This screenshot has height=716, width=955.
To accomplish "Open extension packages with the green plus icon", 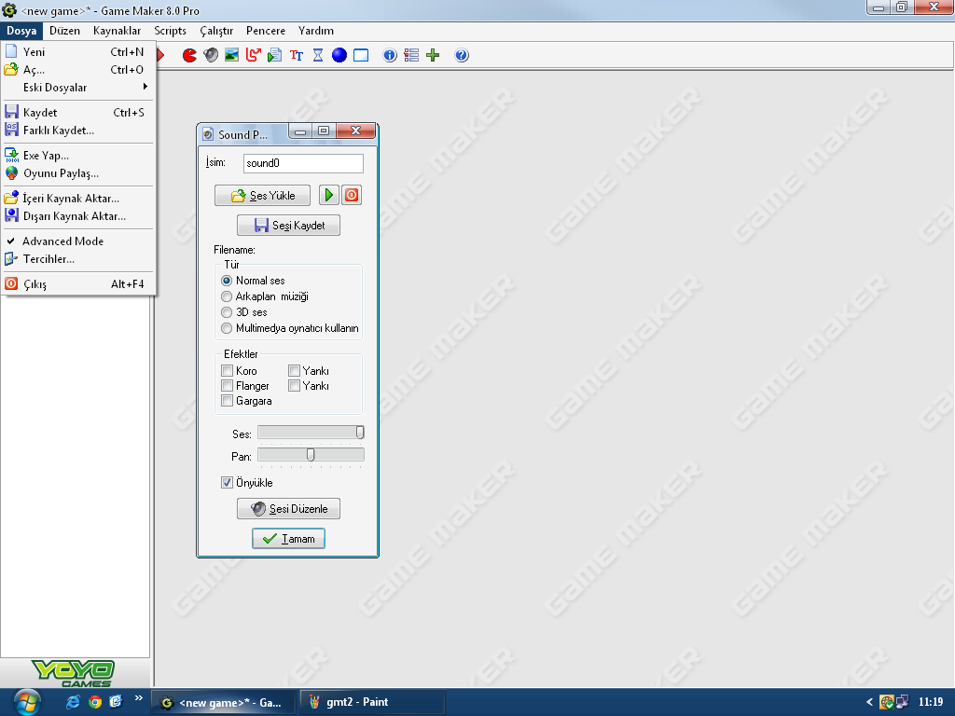I will coord(433,55).
